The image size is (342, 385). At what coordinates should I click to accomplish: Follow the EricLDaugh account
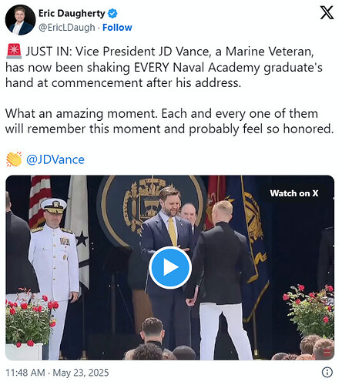pyautogui.click(x=117, y=28)
